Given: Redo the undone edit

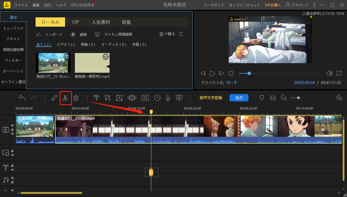Looking at the screenshot, I should (34, 98).
